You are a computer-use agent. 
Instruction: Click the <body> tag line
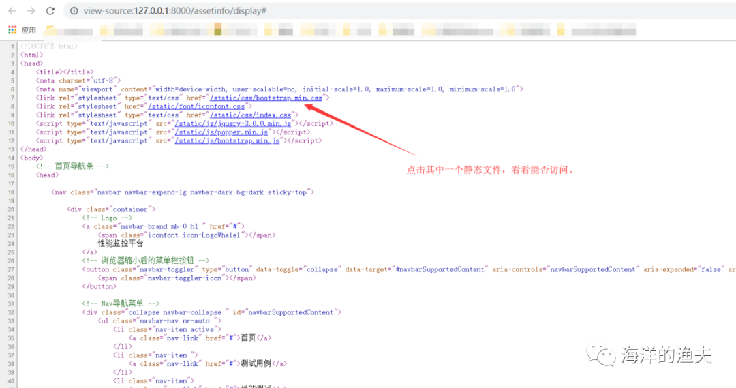[x=31, y=158]
